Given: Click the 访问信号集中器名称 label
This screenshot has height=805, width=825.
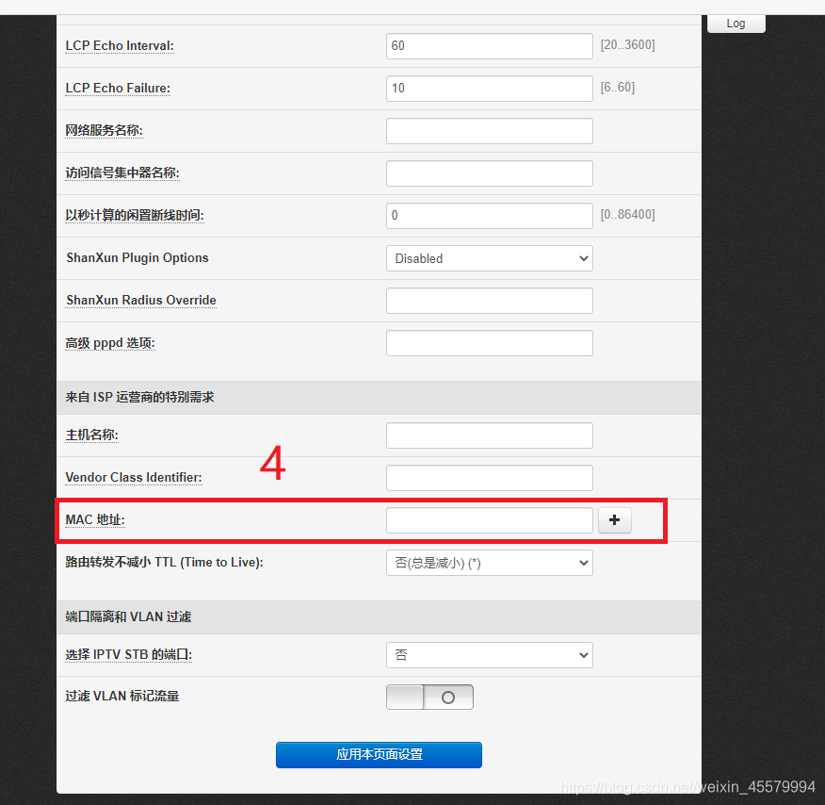Looking at the screenshot, I should pyautogui.click(x=122, y=172).
